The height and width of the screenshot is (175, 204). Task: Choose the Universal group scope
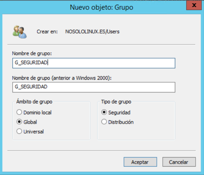(x=30, y=132)
